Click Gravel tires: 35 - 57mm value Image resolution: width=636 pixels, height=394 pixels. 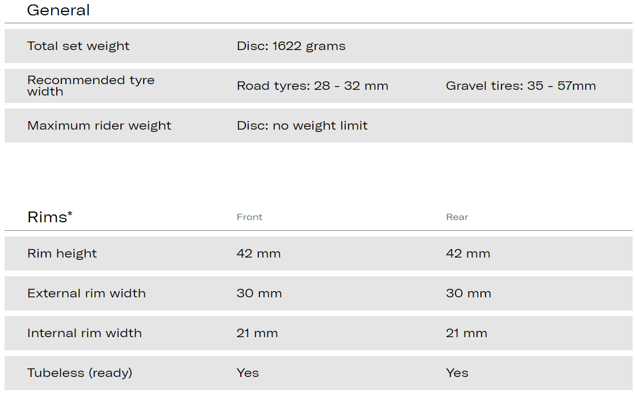[521, 86]
